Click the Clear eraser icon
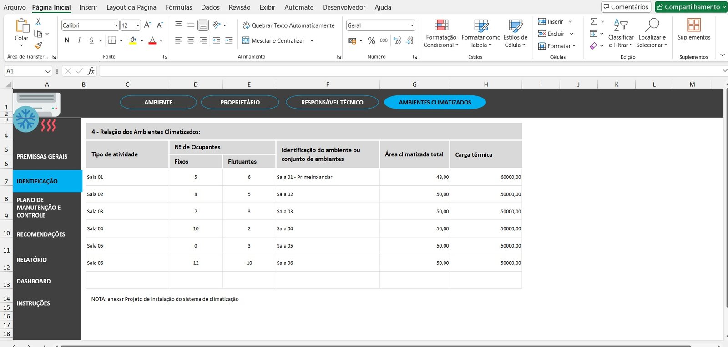Viewport: 728px width, 347px height. click(593, 45)
